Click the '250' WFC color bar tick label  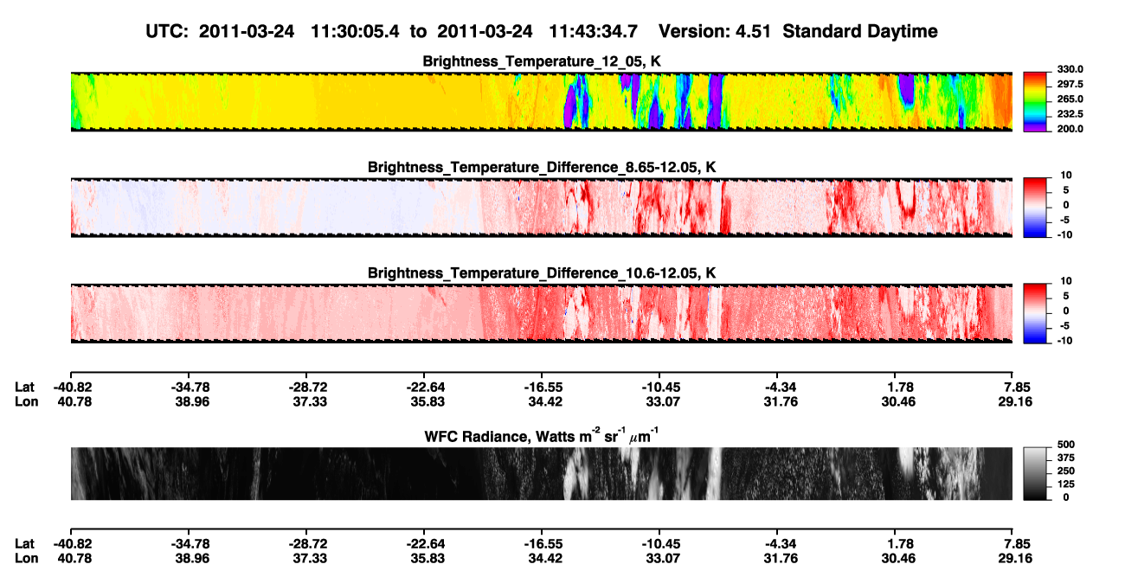pos(1064,472)
